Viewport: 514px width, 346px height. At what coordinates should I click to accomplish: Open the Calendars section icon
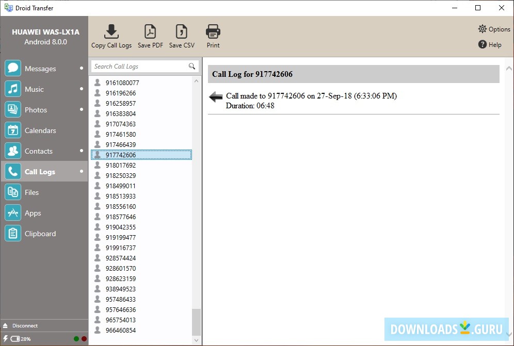13,130
